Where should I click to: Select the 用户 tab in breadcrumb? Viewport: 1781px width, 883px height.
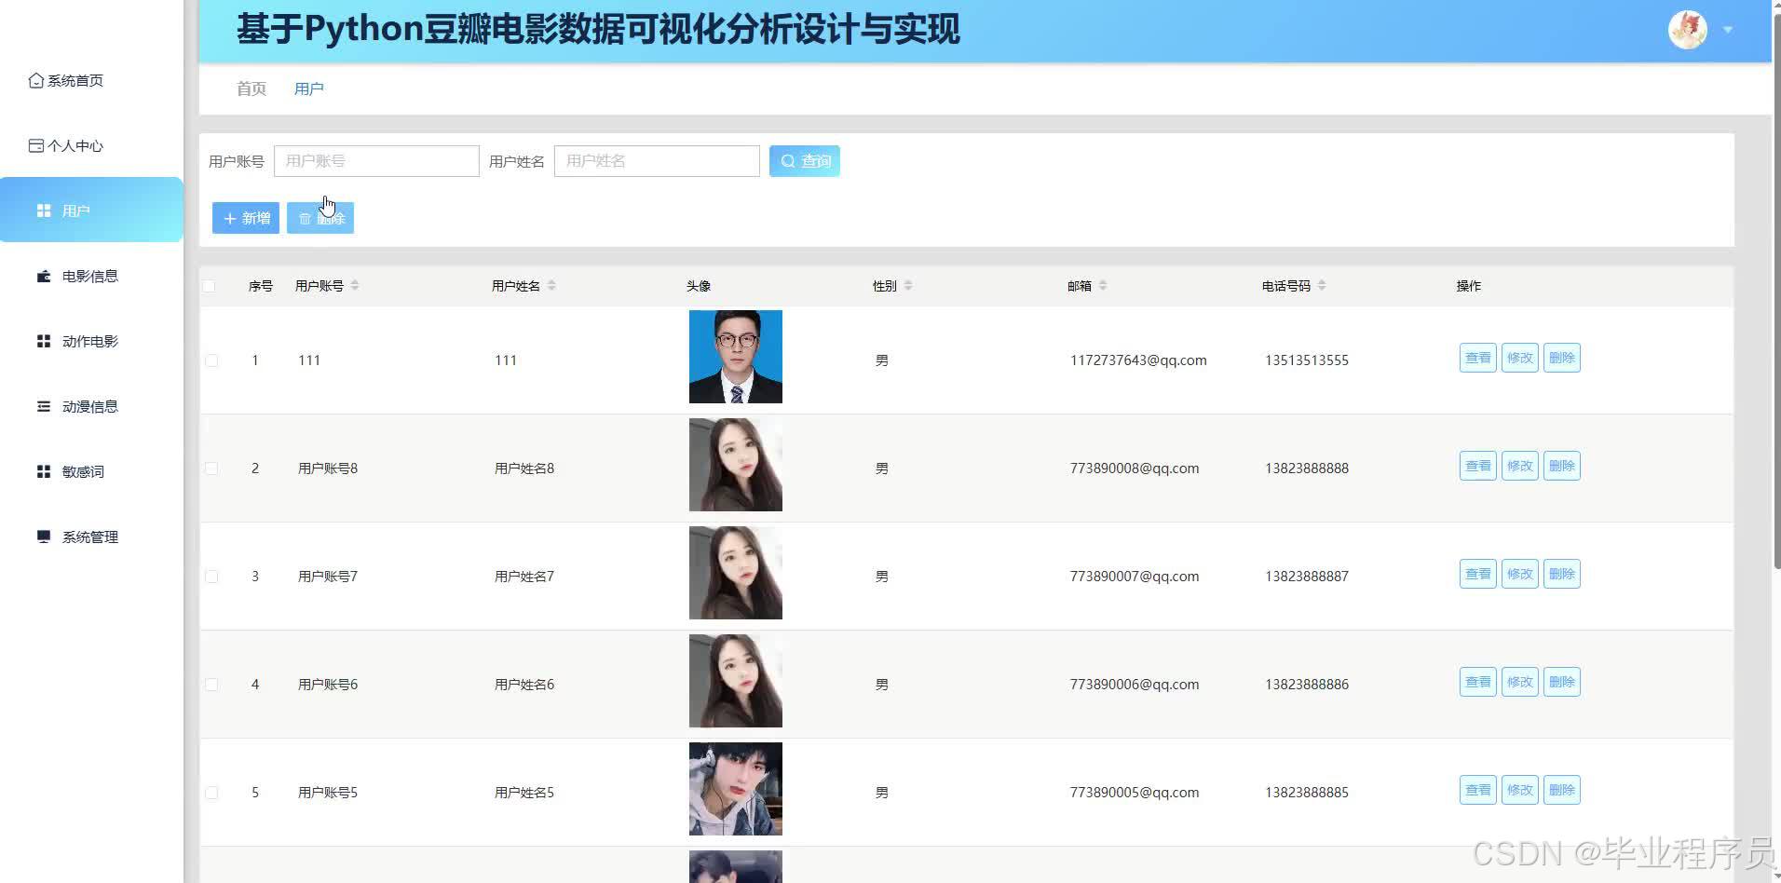(x=309, y=88)
